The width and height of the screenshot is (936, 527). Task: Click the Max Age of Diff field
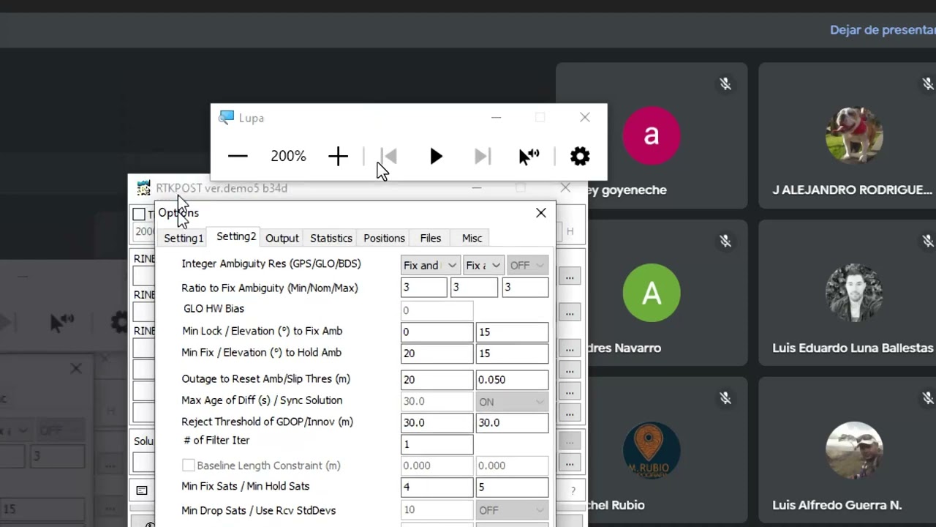pyautogui.click(x=437, y=401)
